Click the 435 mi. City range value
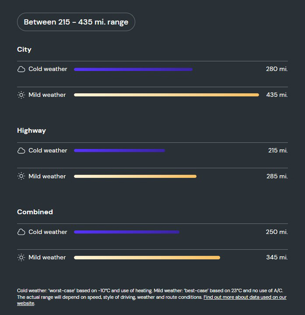This screenshot has width=305, height=315. point(277,95)
